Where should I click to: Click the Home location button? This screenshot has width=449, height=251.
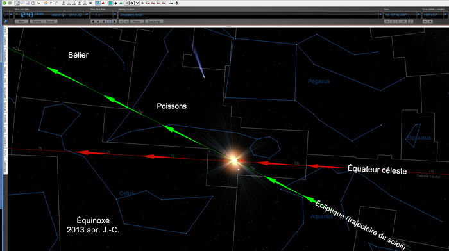[137, 22]
